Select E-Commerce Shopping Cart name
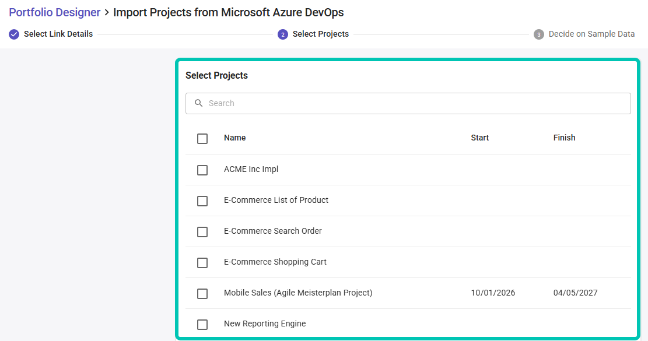Screen dimensions: 648x341 point(275,262)
